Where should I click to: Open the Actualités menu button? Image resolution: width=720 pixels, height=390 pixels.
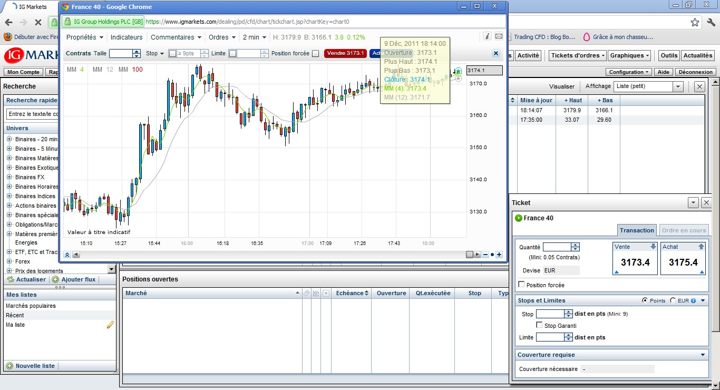tap(697, 55)
